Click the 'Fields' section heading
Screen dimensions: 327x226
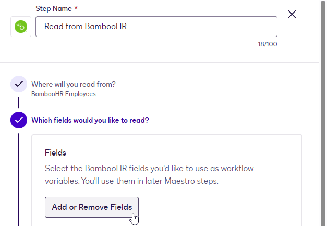[x=55, y=153]
